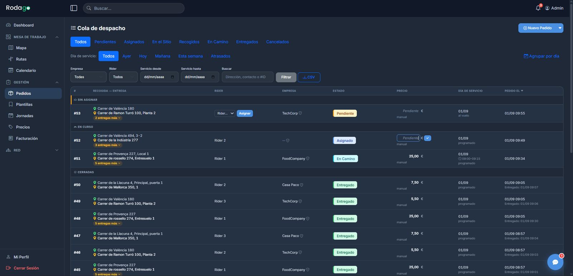Open Rider selector on order #53
The image size is (573, 276).
225,113
